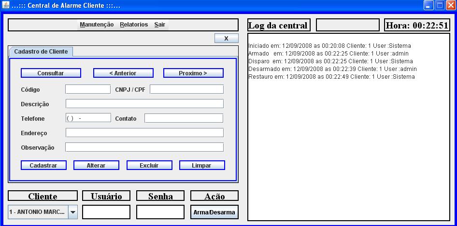Click the Ação header label
Screen dimensions: 457x226
[x=214, y=196]
